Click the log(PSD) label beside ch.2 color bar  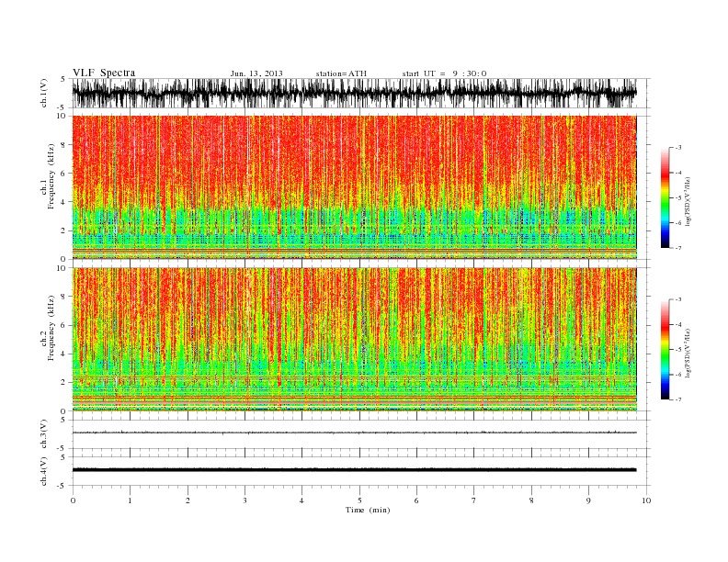688,353
